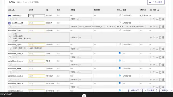This screenshot has width=173, height=97.
Task: Open type dropdown TINYINT for condition_type
Action: coord(51,30)
